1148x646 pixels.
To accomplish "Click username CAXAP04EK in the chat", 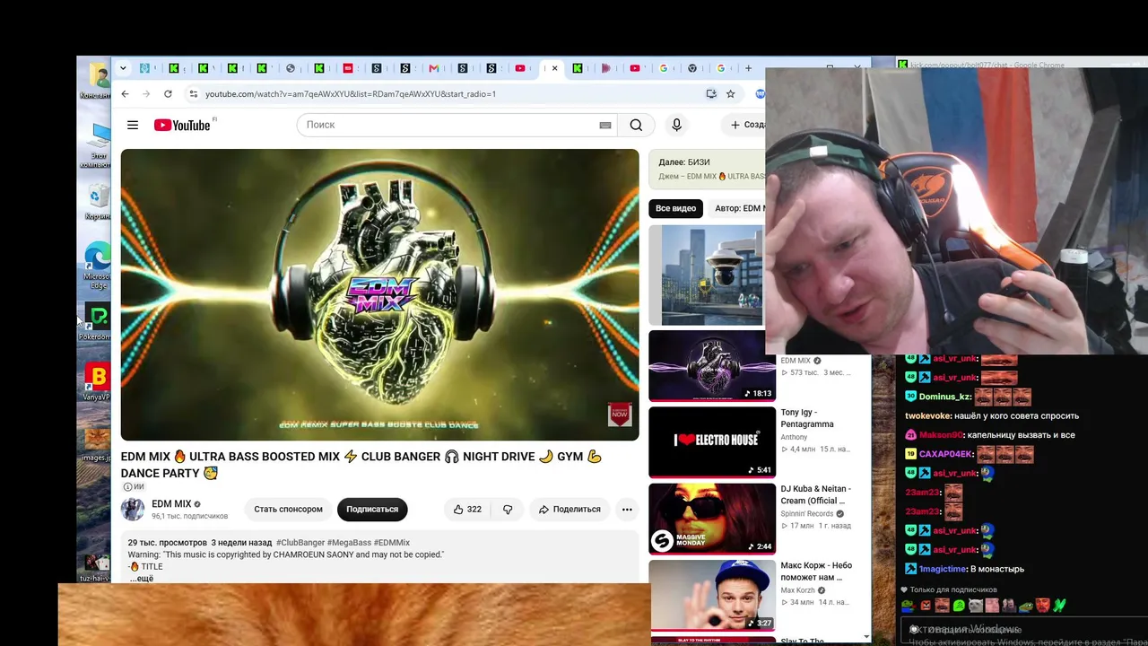I will point(946,454).
